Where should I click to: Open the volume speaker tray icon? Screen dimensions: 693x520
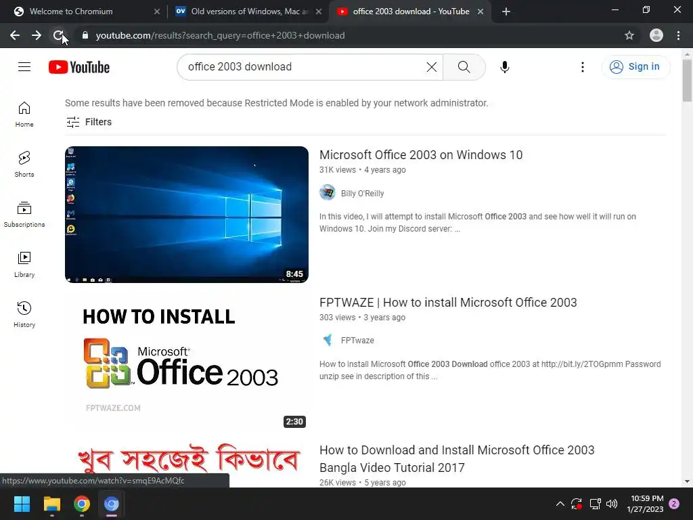tap(612, 504)
